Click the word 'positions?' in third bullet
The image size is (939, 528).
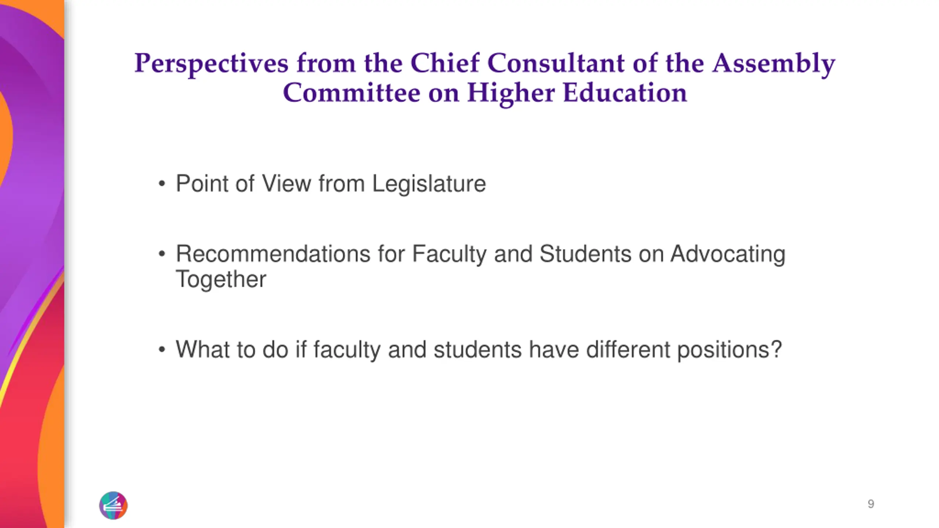click(x=730, y=349)
